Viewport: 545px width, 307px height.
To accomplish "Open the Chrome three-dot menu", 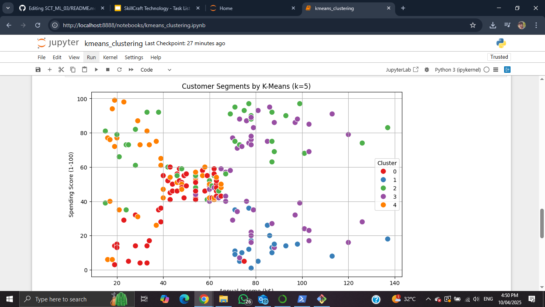I will [x=536, y=25].
